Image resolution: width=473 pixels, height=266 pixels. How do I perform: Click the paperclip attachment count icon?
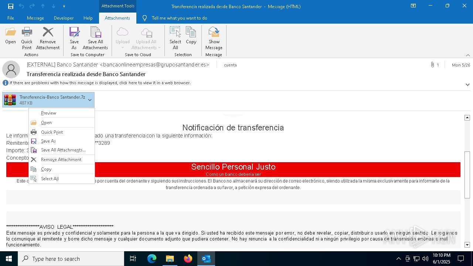432,65
